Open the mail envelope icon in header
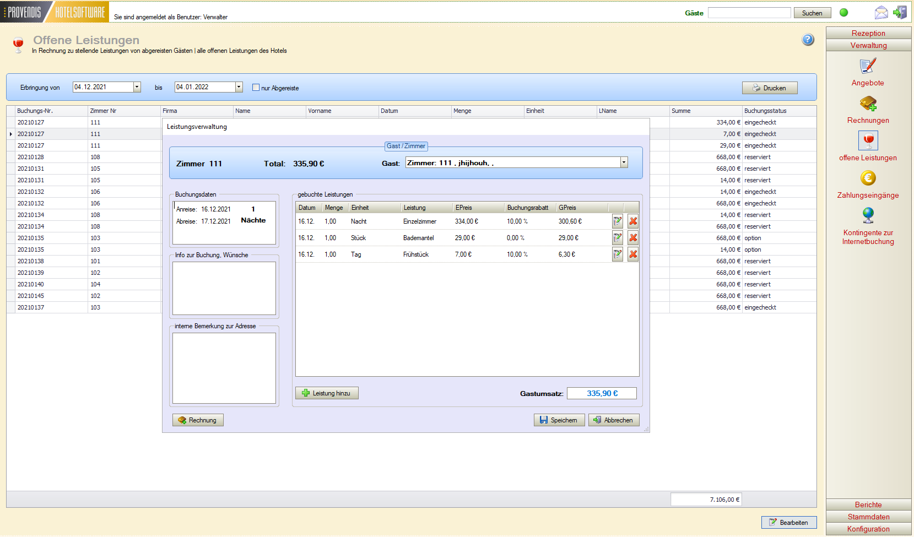Image resolution: width=914 pixels, height=537 pixels. pos(881,13)
